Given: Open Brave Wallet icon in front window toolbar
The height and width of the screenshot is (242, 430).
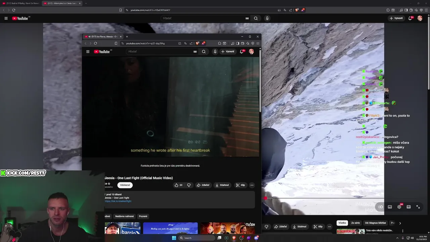Looking at the screenshot, I should pos(243,43).
